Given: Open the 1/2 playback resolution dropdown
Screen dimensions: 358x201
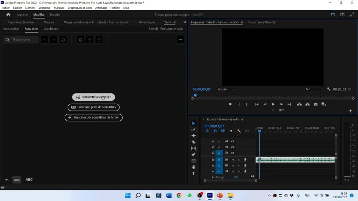Looking at the screenshot, I should tap(314, 89).
